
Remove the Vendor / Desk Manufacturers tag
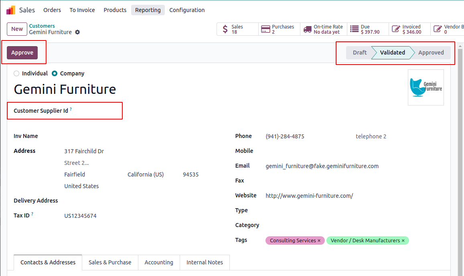pyautogui.click(x=403, y=241)
